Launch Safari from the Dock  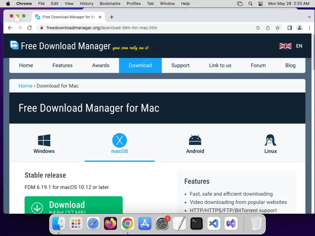[x=93, y=223]
